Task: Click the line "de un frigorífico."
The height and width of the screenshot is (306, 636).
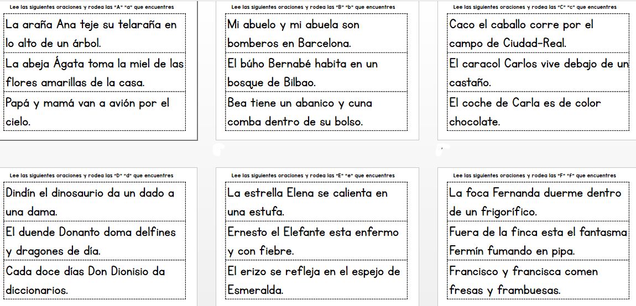Action: tap(493, 212)
